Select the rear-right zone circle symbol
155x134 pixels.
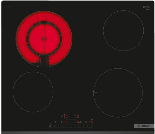click(x=75, y=116)
